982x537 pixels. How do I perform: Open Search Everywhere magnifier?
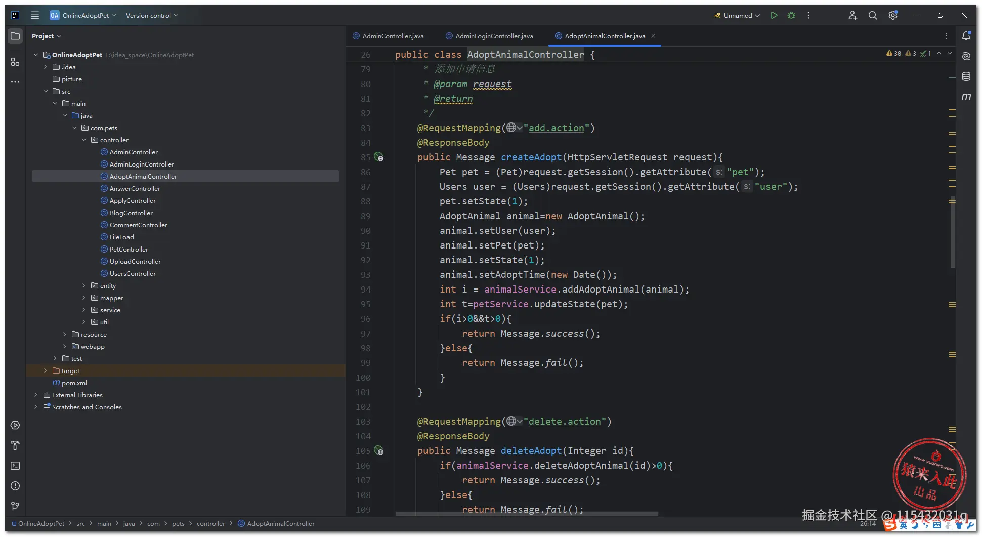pyautogui.click(x=873, y=15)
